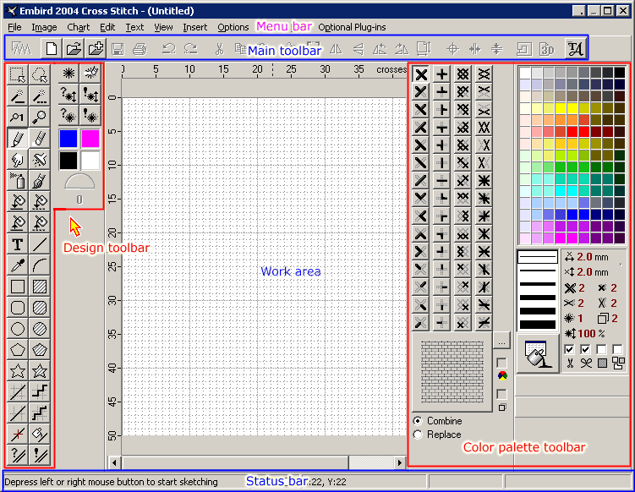Click the 3D view icon
Image resolution: width=635 pixels, height=492 pixels.
tap(547, 49)
